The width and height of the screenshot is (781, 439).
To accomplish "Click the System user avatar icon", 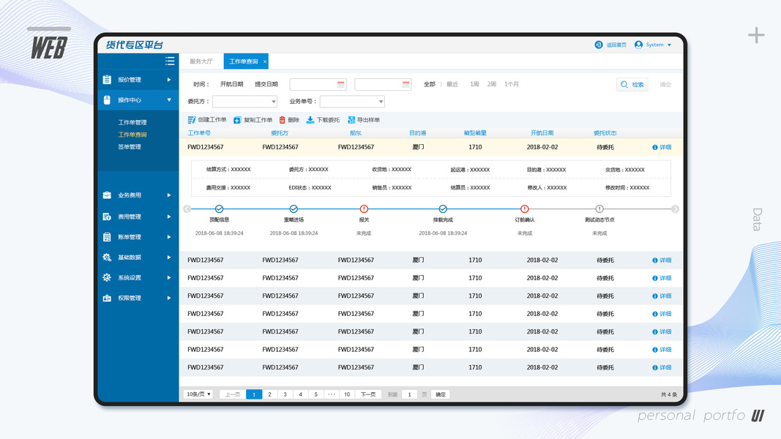I will [638, 45].
